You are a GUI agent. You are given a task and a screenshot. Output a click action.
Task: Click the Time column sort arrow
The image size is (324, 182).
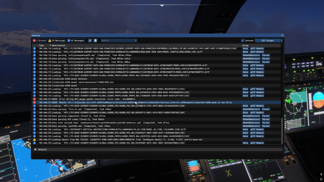pos(50,45)
